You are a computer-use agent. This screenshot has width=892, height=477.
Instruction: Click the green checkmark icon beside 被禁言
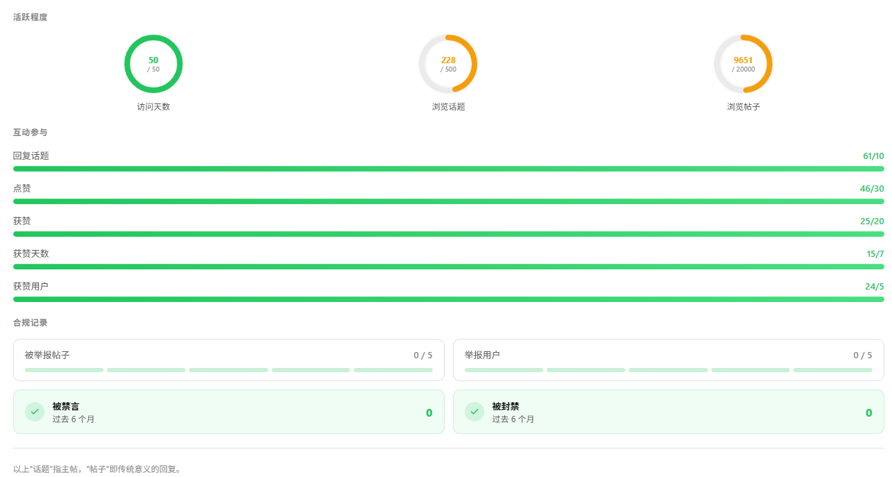[x=35, y=412]
